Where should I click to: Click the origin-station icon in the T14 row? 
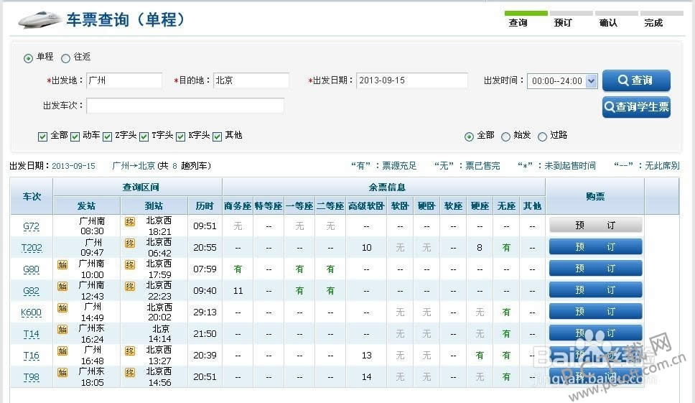pos(62,329)
